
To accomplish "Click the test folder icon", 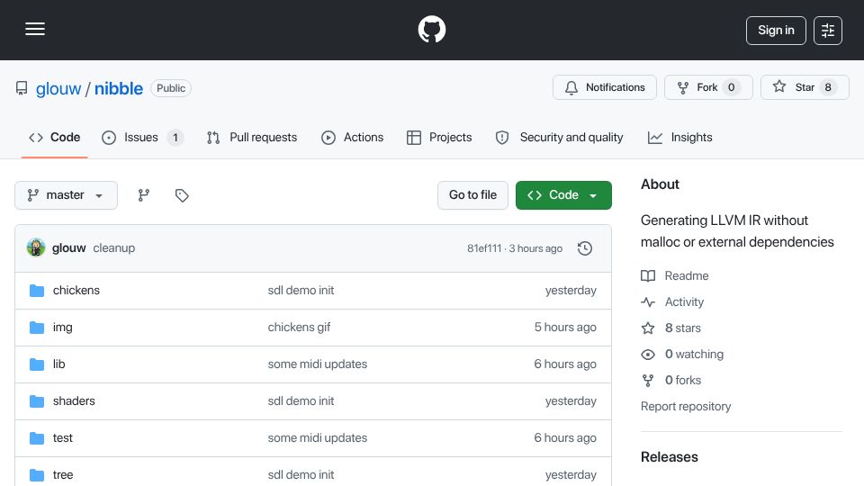I will (37, 438).
